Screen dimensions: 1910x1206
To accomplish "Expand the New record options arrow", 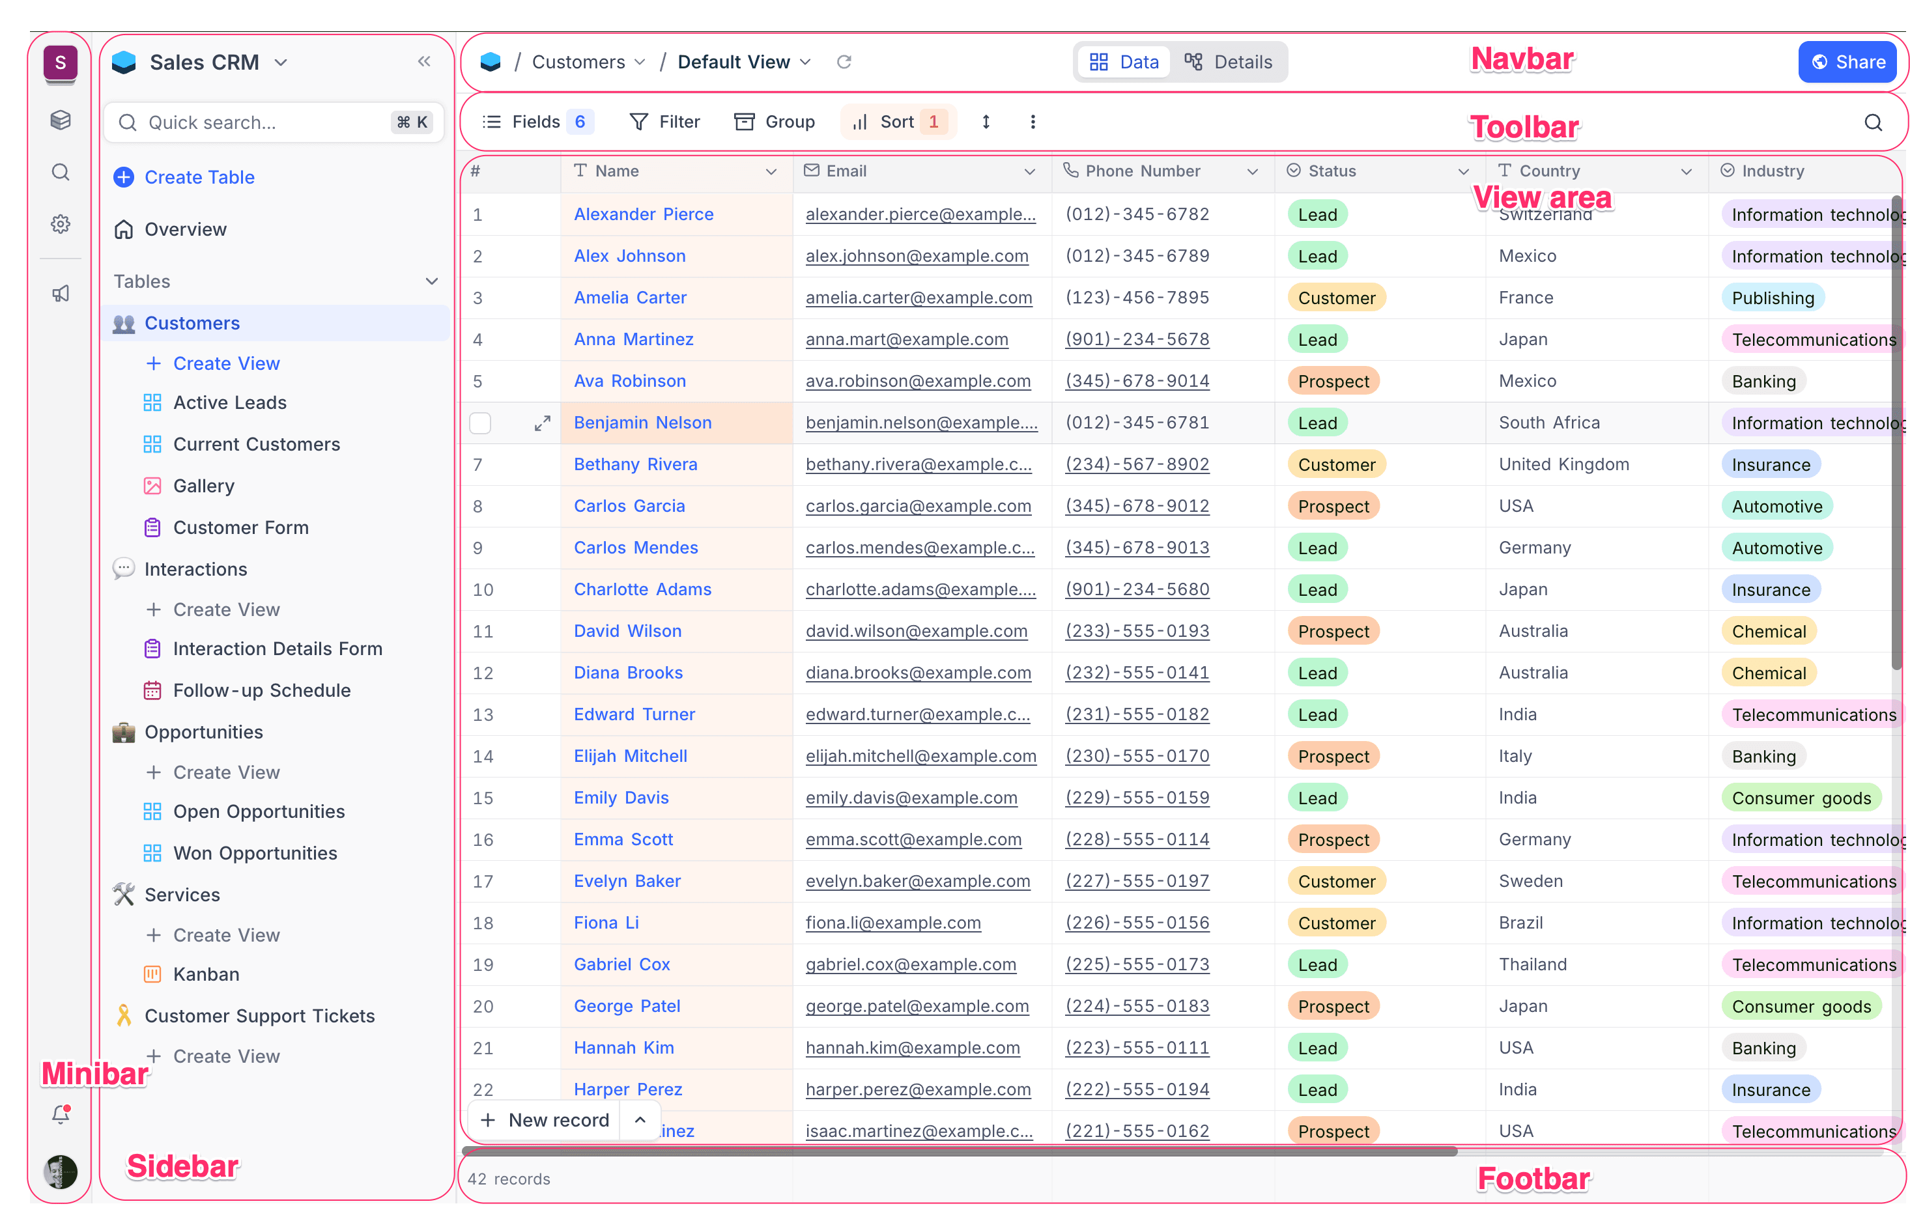I will click(x=640, y=1119).
